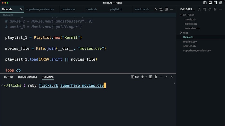Close the flicks.rb tab
The height and width of the screenshot is (126, 225).
(21, 9)
